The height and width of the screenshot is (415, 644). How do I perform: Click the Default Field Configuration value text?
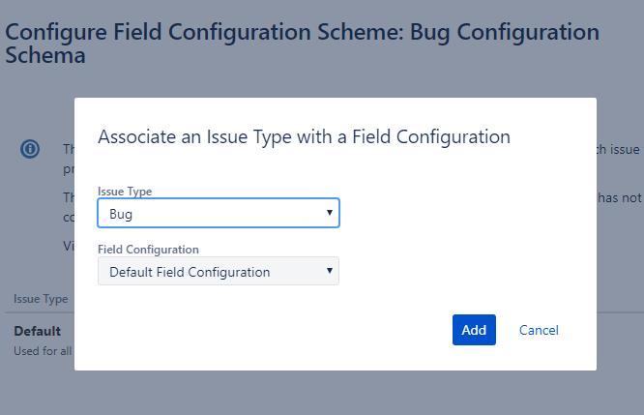190,272
